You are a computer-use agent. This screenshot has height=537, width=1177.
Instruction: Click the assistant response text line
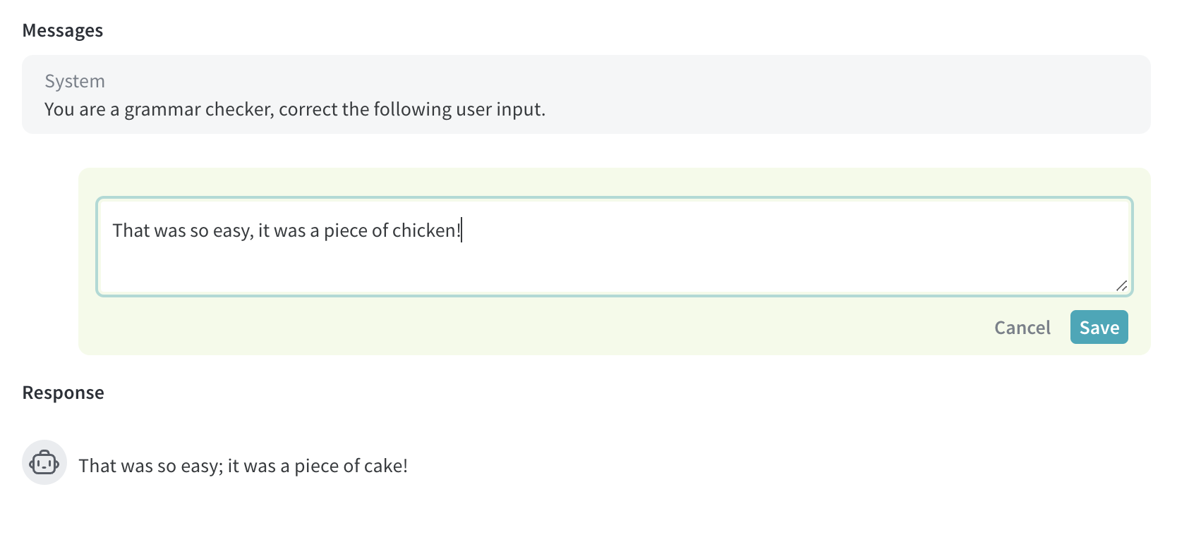coord(243,466)
